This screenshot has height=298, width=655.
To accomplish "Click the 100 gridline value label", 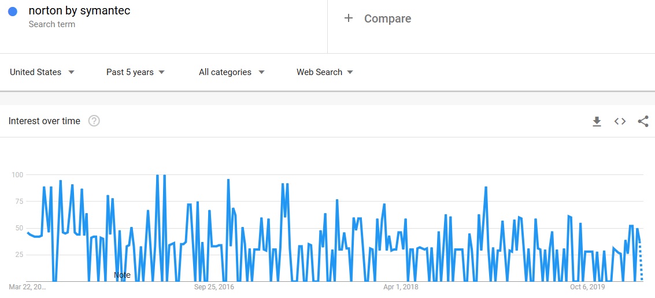I will pyautogui.click(x=17, y=174).
